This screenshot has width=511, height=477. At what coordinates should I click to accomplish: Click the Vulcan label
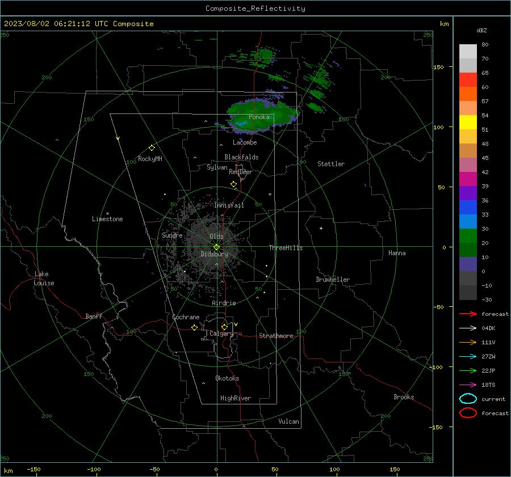pyautogui.click(x=288, y=421)
